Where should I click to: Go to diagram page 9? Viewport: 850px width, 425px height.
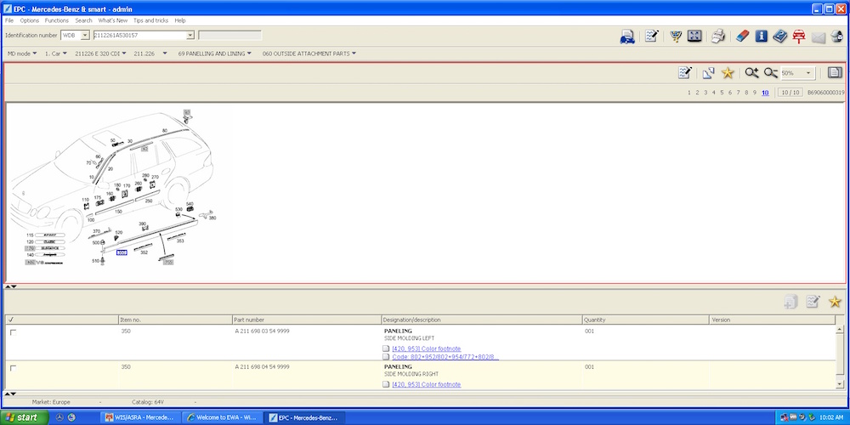pos(754,93)
